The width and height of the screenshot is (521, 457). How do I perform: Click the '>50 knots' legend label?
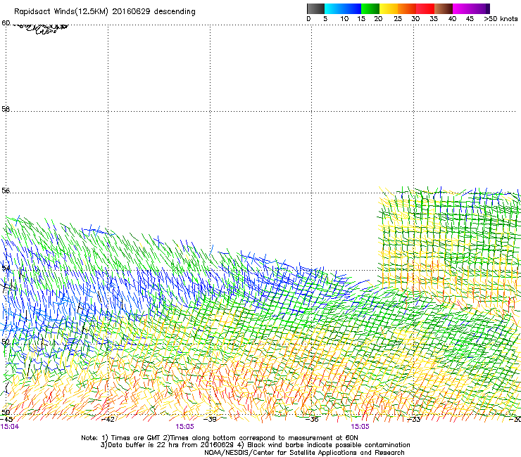click(501, 19)
